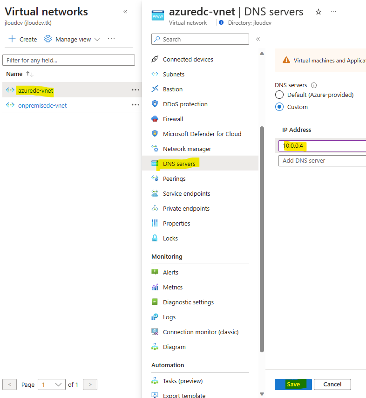The height and width of the screenshot is (398, 366).
Task: Click Create to add a virtual network
Action: coord(22,39)
